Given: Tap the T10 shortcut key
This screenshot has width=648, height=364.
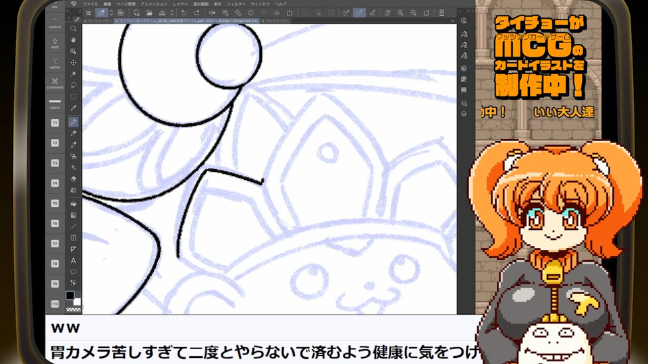Looking at the screenshot, I should pos(55,304).
